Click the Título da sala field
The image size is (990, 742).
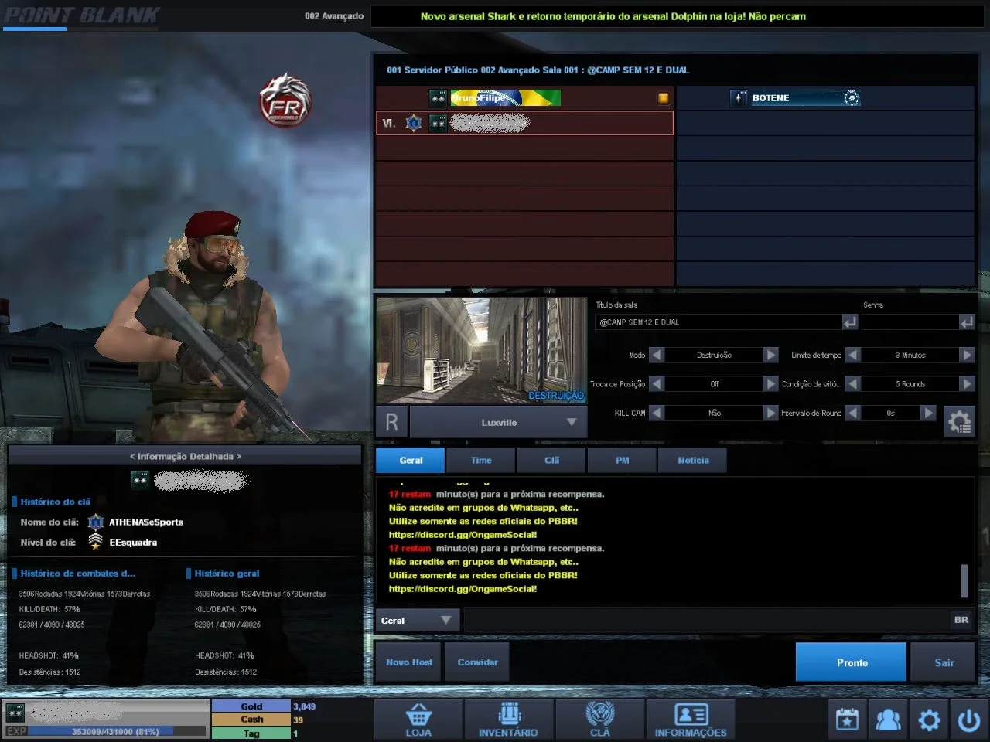719,322
